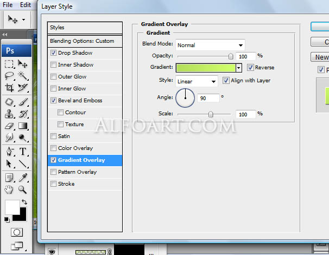Select the Path Selection tool
The height and width of the screenshot is (255, 329).
pos(9,164)
